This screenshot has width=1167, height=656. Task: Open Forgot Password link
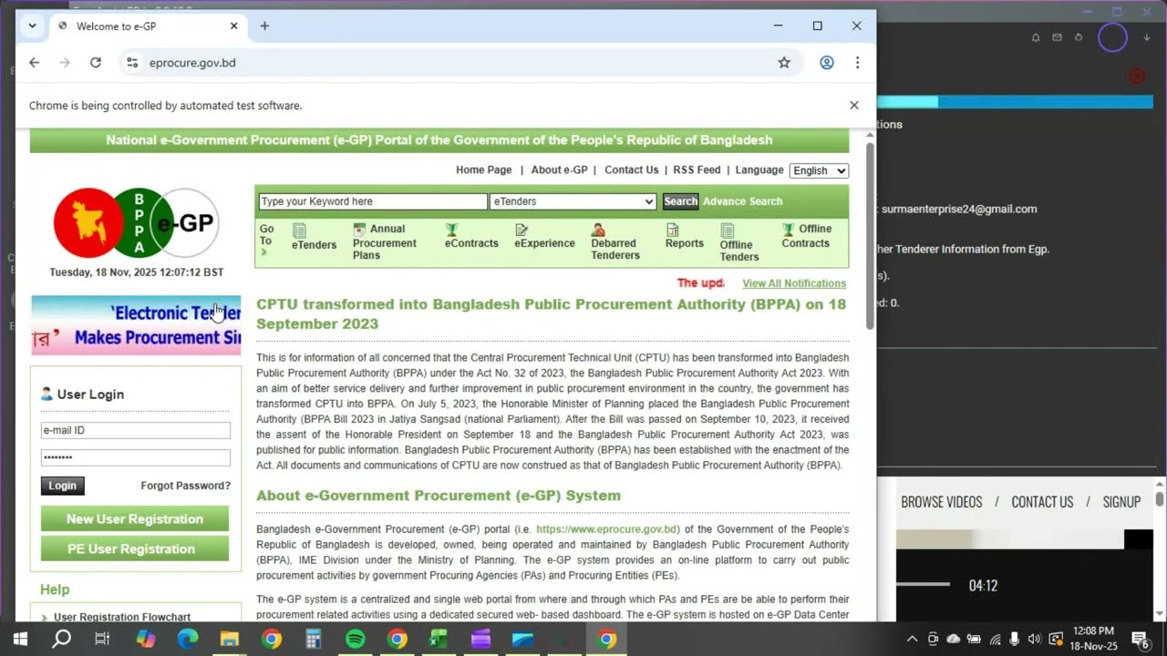[185, 486]
